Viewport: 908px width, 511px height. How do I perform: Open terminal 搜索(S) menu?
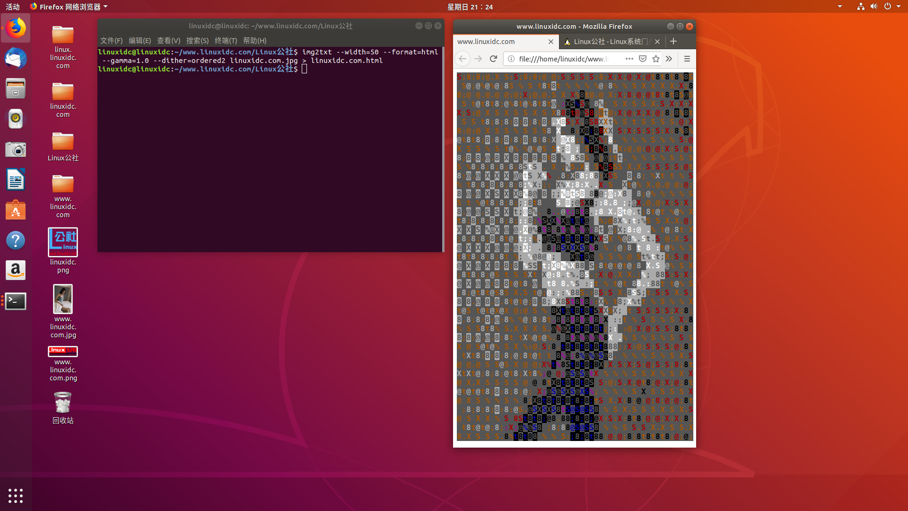198,41
